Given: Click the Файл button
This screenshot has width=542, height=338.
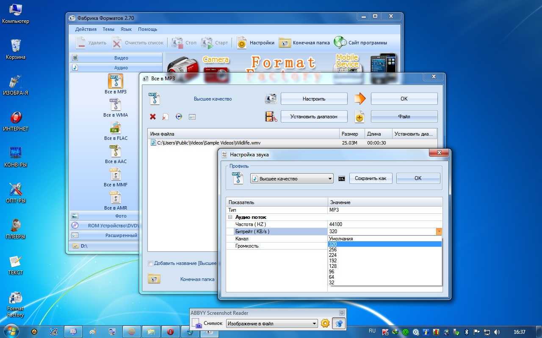Looking at the screenshot, I should [x=404, y=117].
